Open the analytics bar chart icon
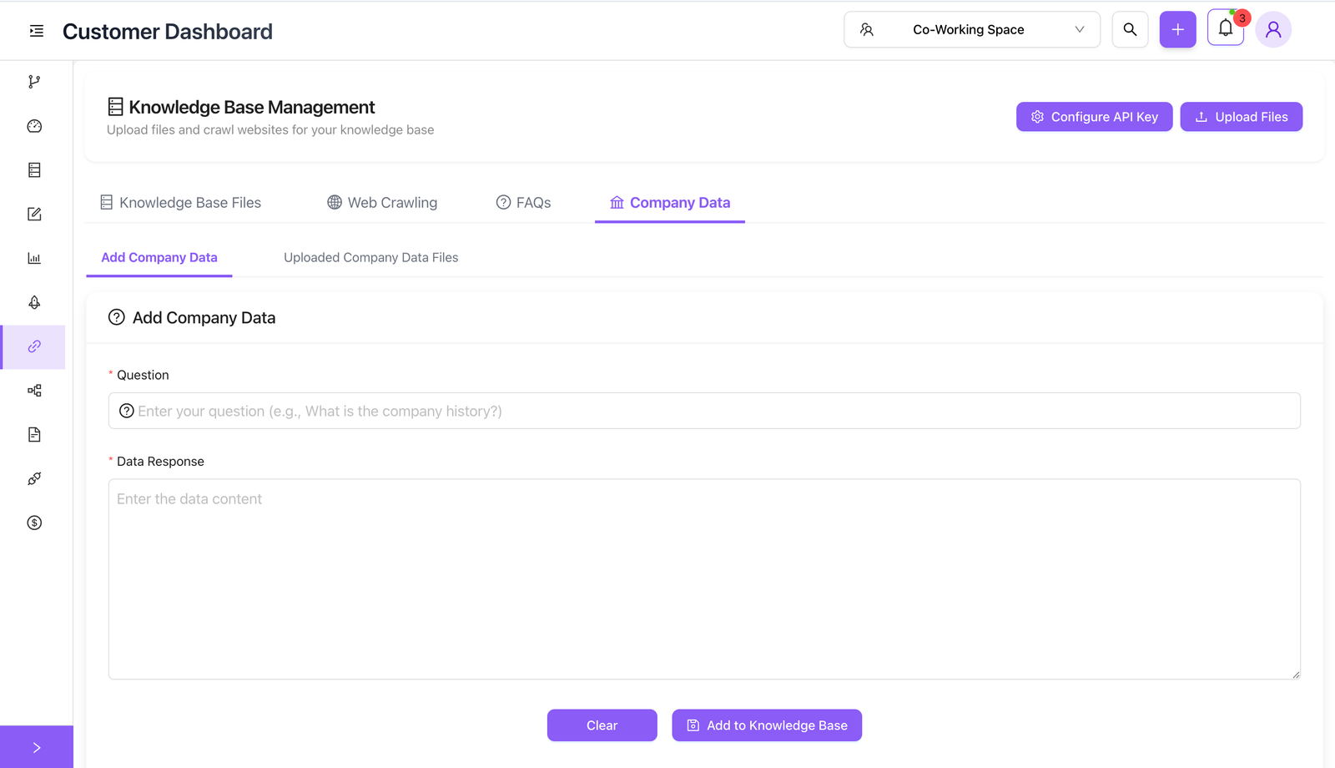 33,258
